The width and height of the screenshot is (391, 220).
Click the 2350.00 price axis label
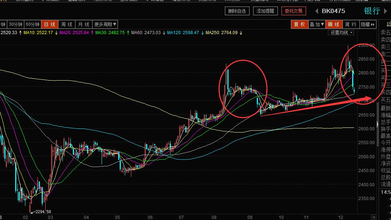click(366, 199)
